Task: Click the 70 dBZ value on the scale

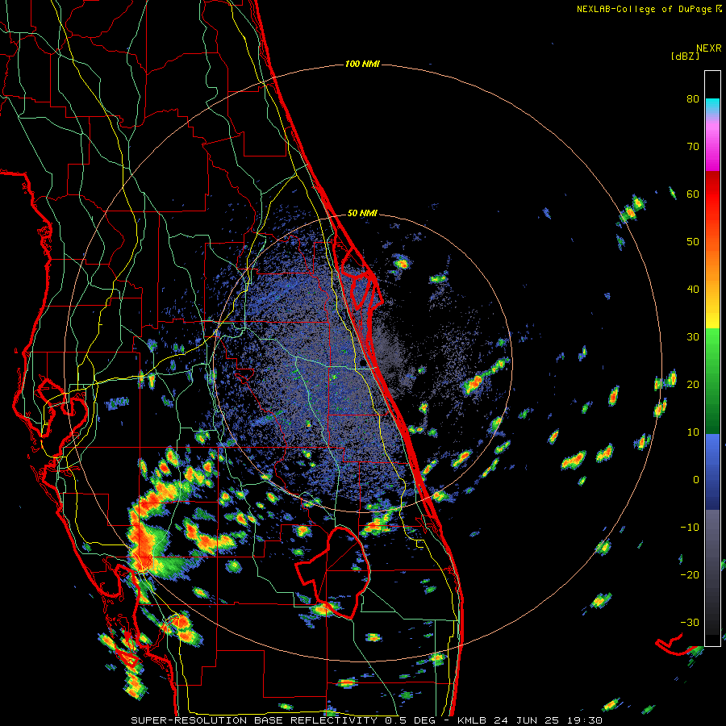Action: [x=693, y=147]
